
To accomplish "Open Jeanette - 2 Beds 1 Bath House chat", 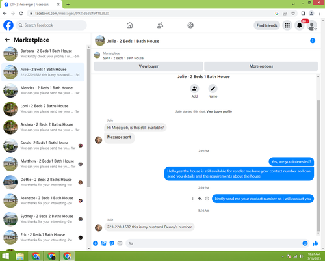I will pyautogui.click(x=43, y=200).
